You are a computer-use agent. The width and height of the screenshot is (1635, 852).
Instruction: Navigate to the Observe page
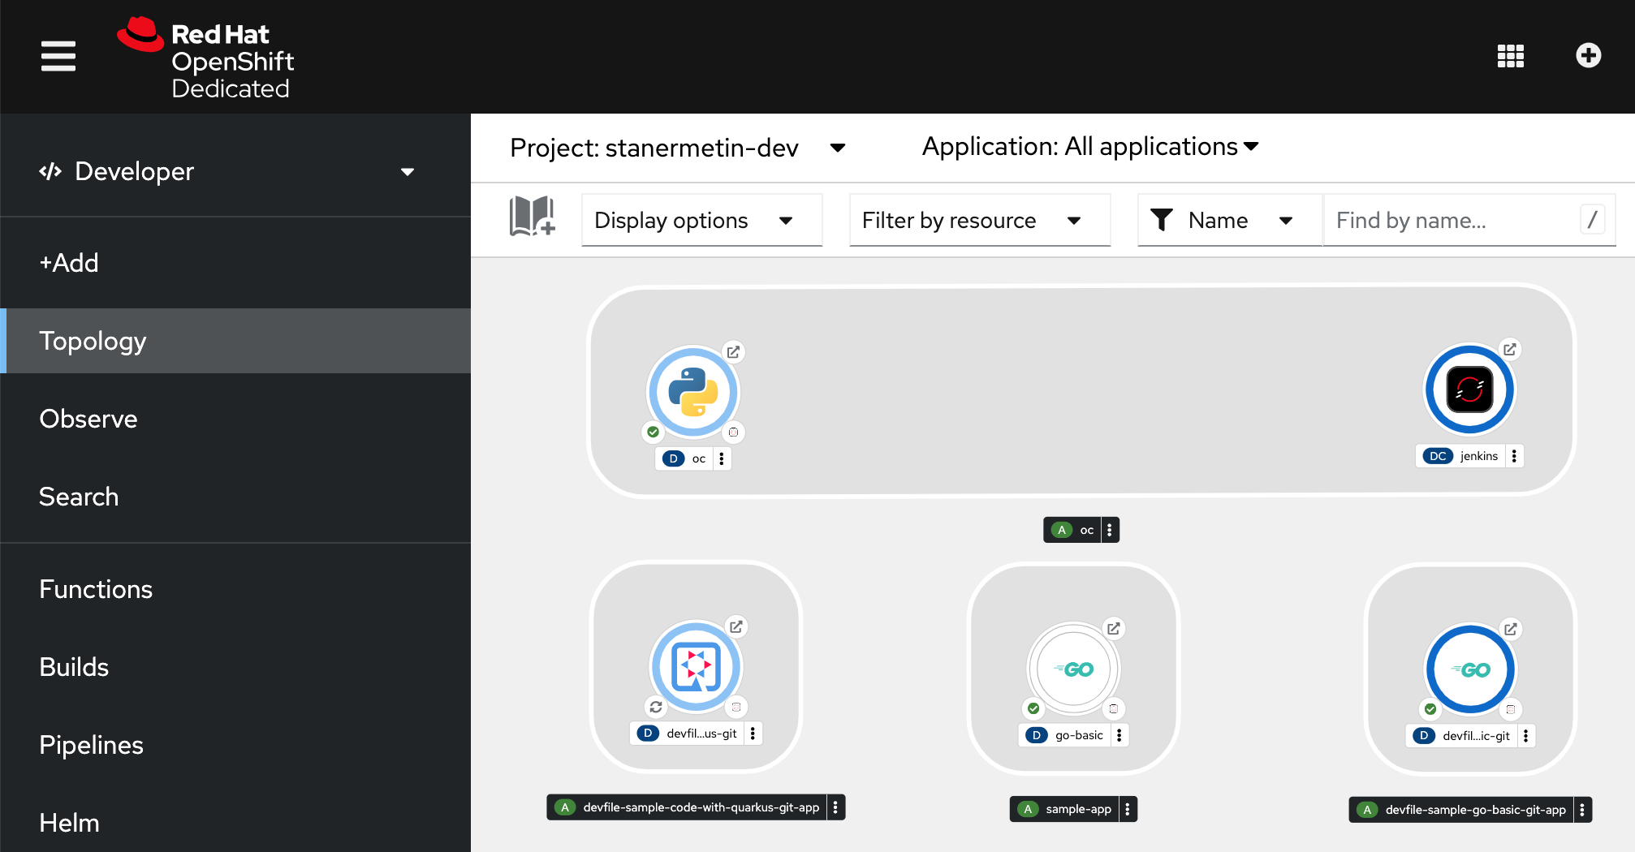tap(88, 419)
